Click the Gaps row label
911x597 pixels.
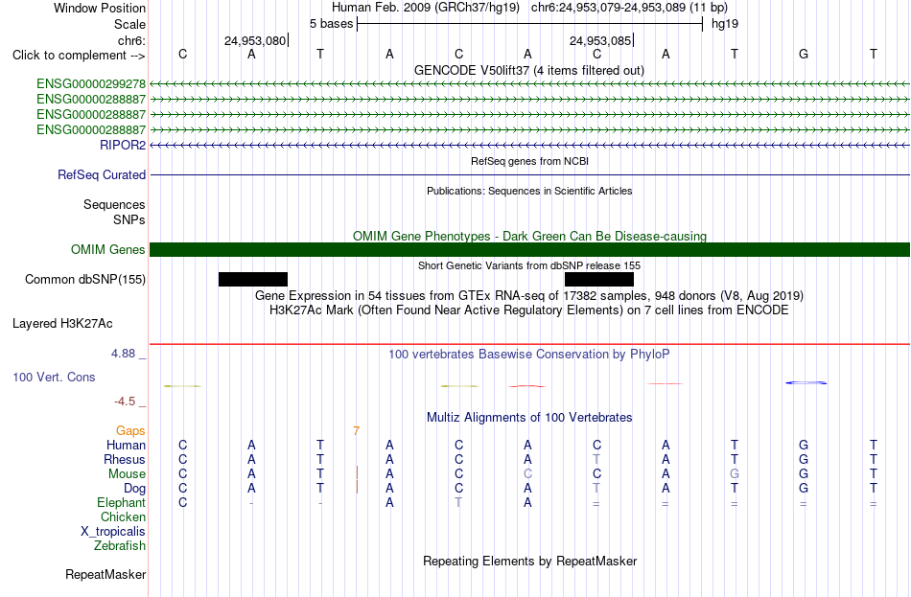point(130,430)
